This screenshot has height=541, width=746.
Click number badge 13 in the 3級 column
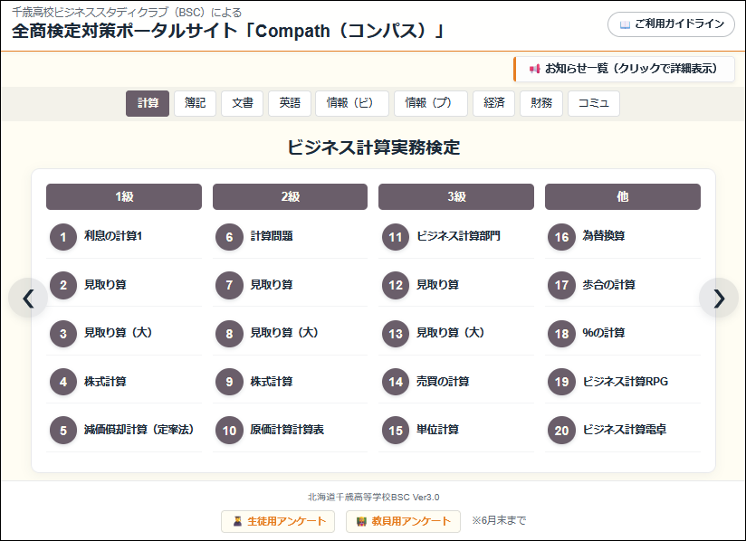(396, 334)
